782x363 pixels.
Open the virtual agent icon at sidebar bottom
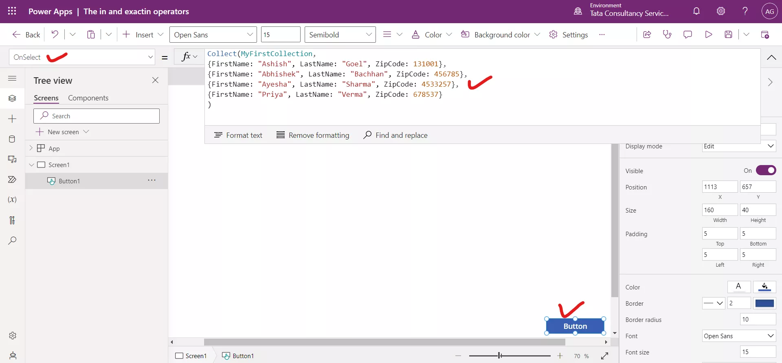(13, 356)
